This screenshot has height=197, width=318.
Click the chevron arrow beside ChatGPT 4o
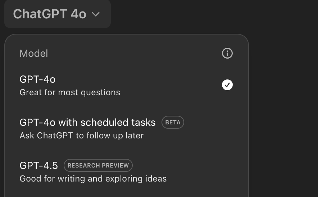[95, 14]
